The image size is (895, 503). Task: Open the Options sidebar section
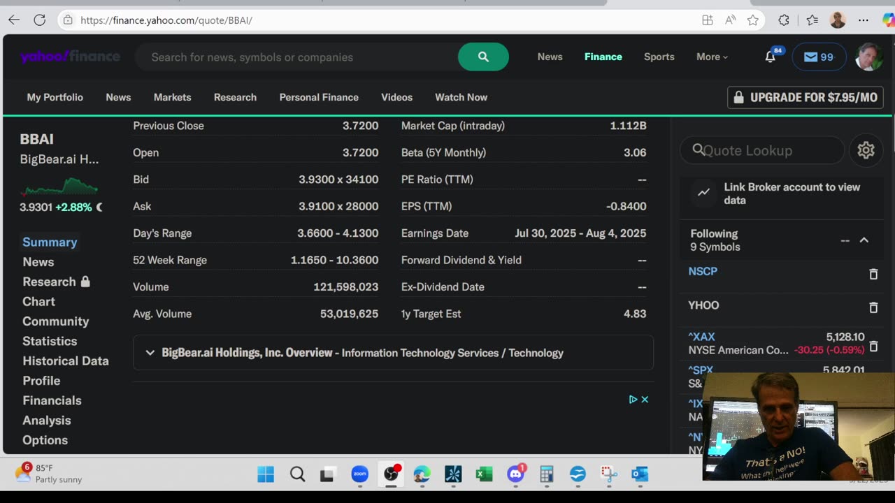[45, 440]
